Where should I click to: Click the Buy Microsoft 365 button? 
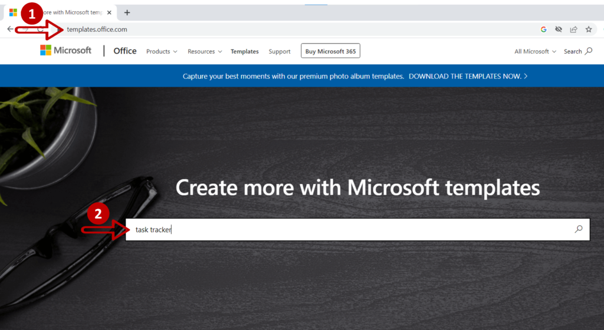coord(330,51)
